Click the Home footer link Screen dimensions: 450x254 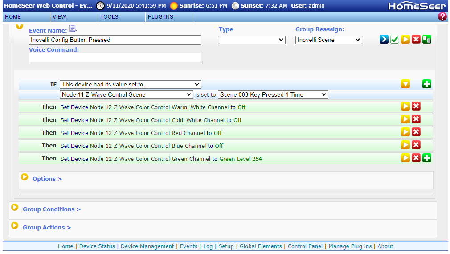pos(65,246)
